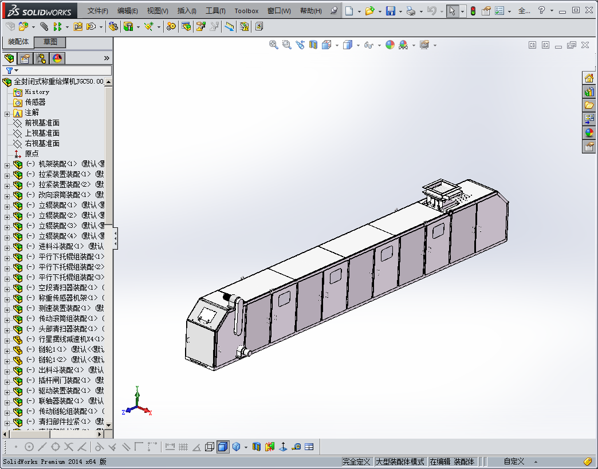Expand the 注解 folder node
This screenshot has height=469, width=598.
7,114
